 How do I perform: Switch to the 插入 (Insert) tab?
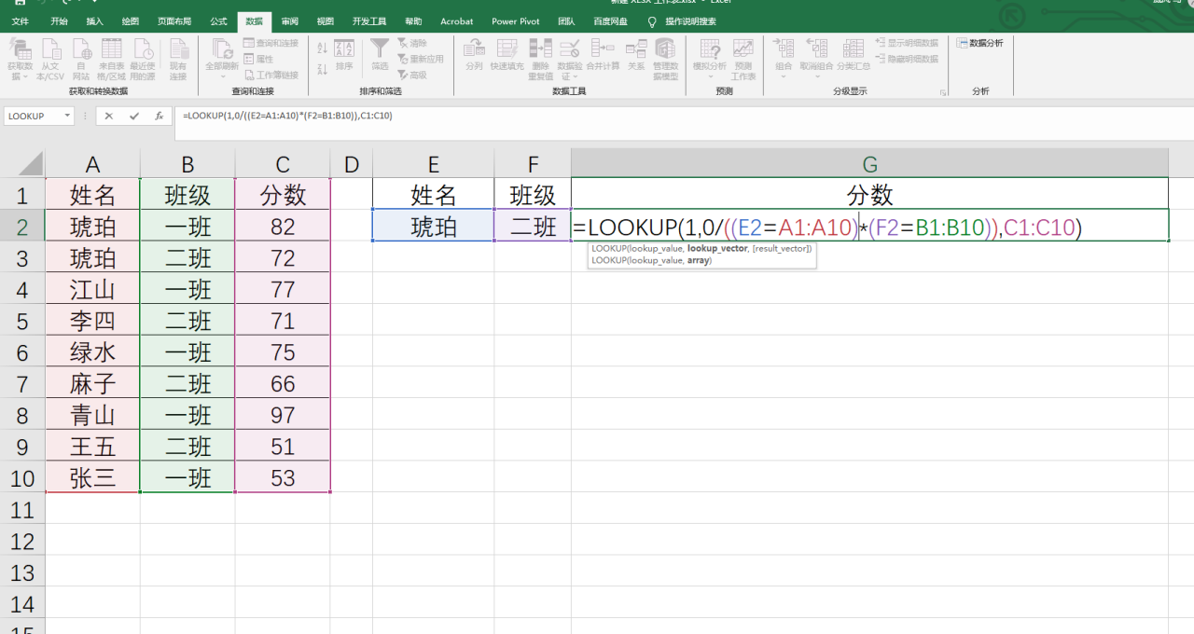95,21
